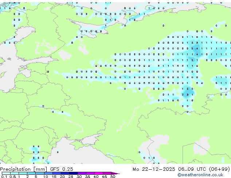This screenshot has height=178, width=231.
Task: Select the 45–50 mm legend color swatch
Action: pyautogui.click(x=107, y=173)
